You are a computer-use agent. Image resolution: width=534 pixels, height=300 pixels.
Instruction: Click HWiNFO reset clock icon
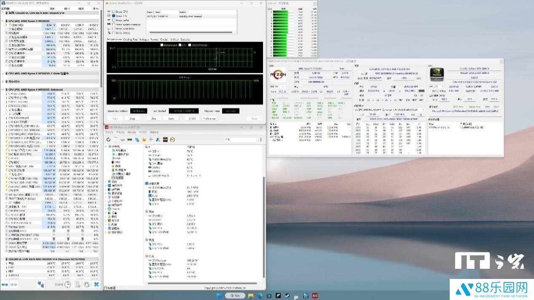(x=68, y=284)
